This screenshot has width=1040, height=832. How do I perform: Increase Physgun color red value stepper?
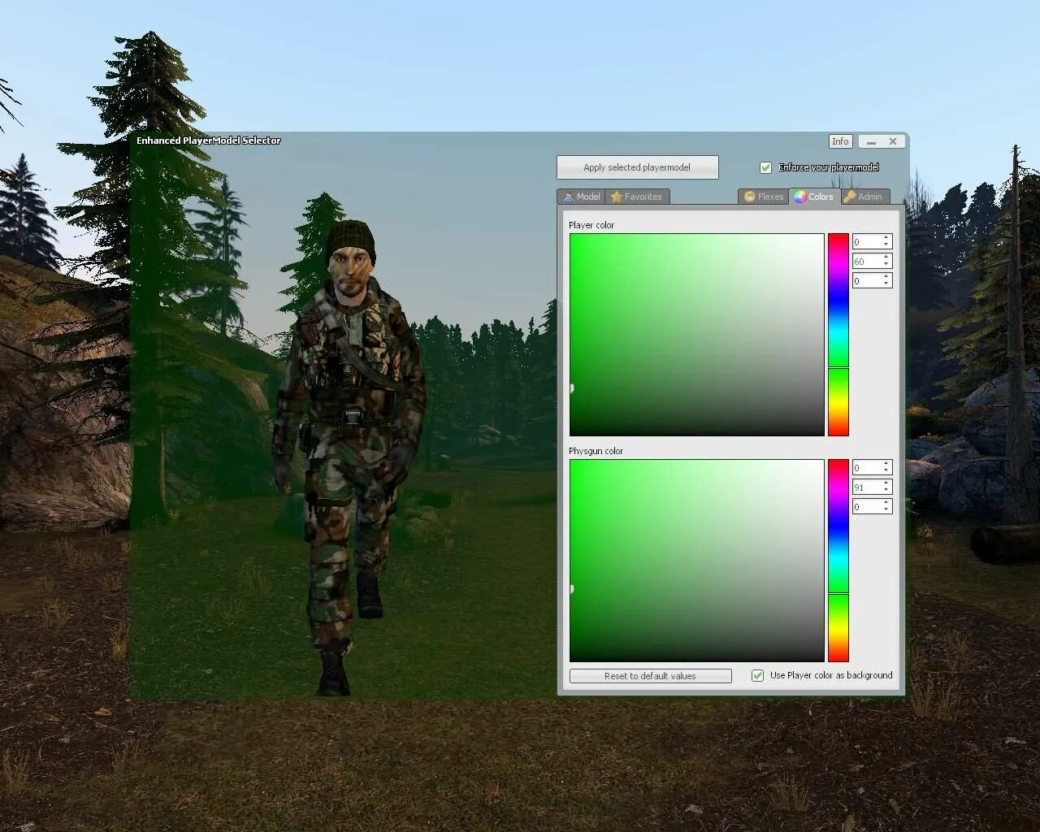[886, 464]
